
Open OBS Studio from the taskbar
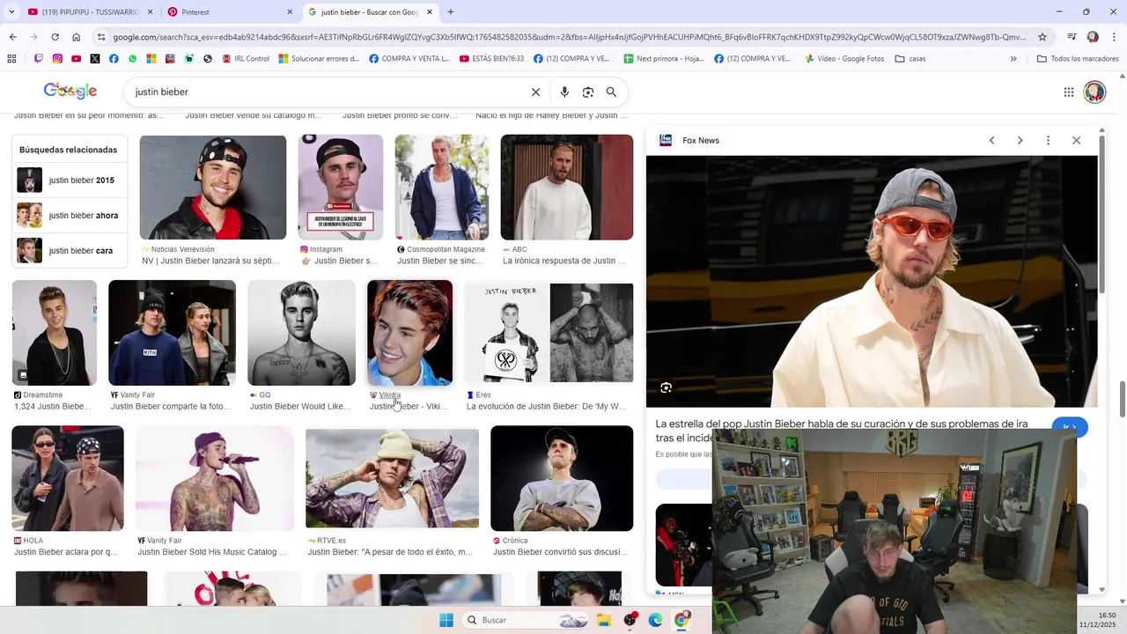[x=630, y=620]
